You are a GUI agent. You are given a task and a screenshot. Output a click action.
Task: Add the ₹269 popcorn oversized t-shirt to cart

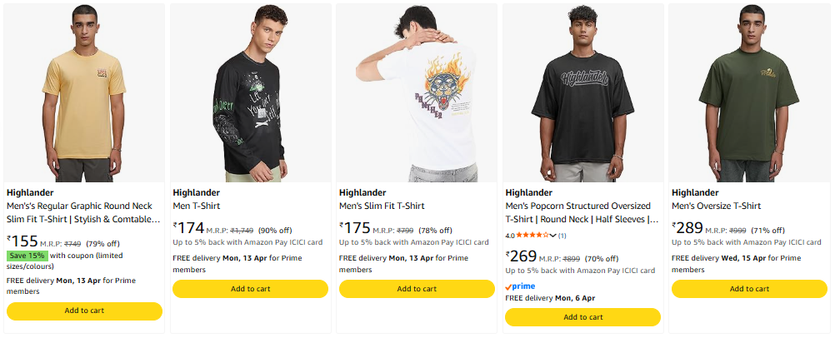tap(582, 317)
